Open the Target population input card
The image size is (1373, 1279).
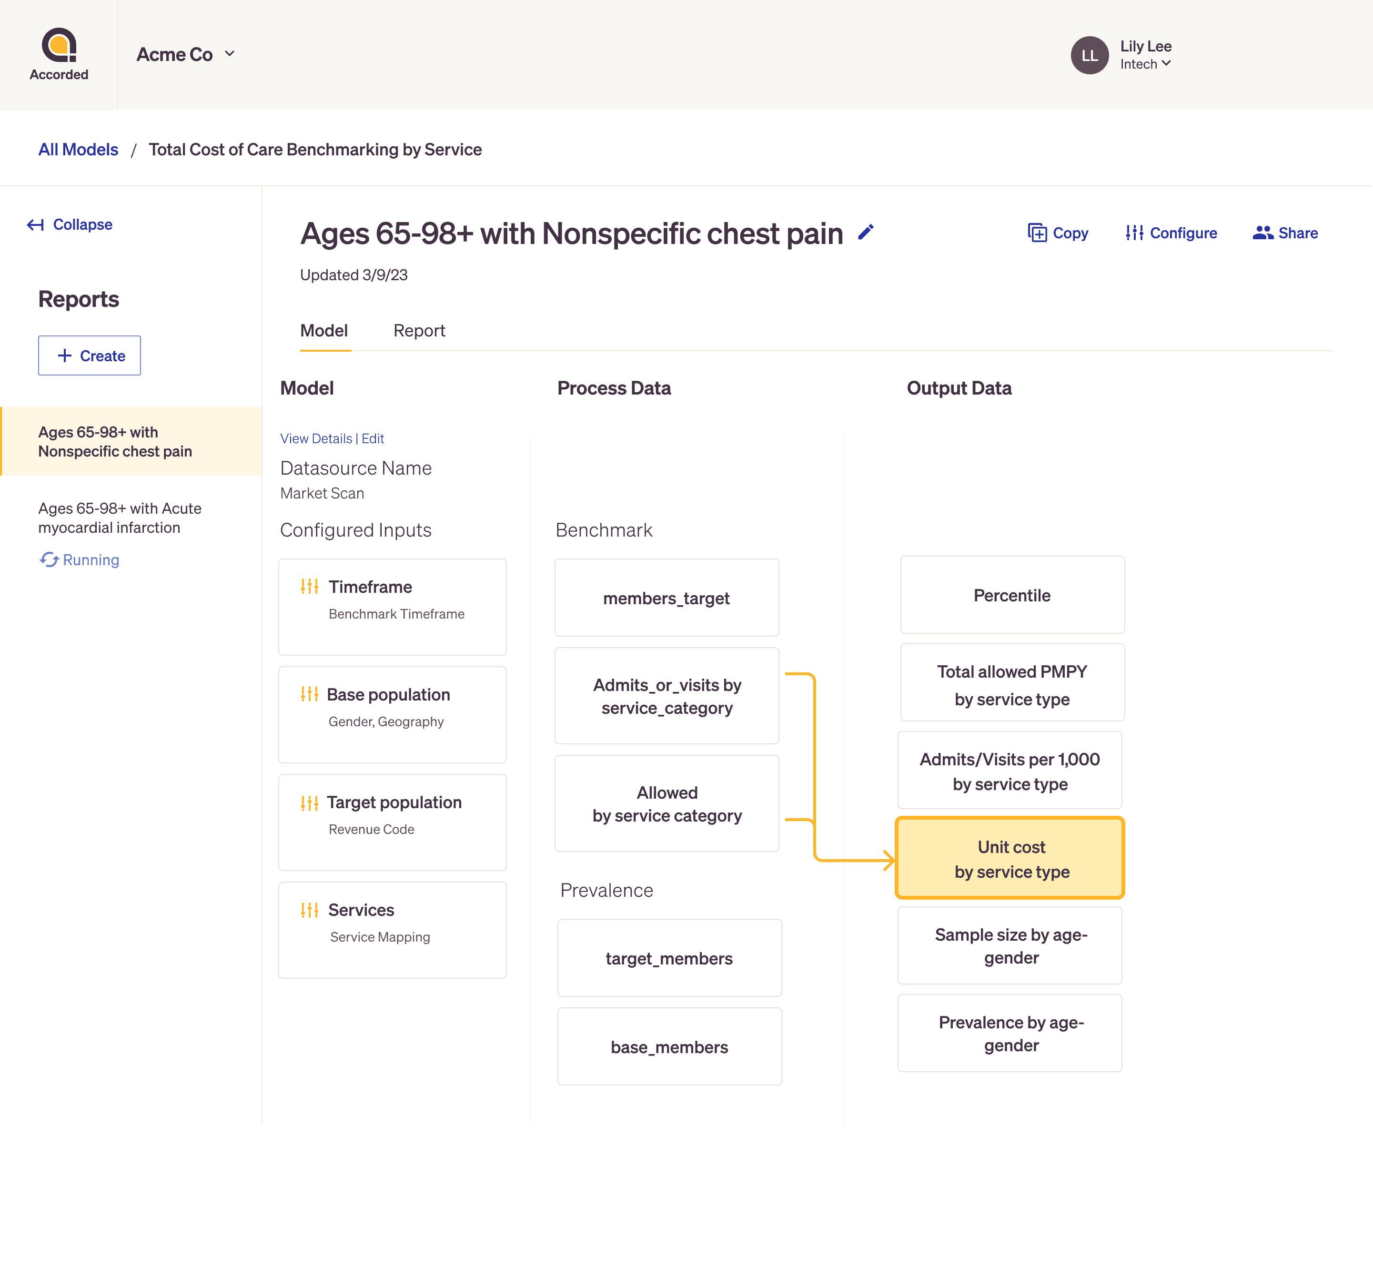coord(392,822)
